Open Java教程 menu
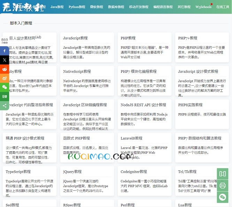The width and height of the screenshot is (232, 207). pyautogui.click(x=57, y=7)
